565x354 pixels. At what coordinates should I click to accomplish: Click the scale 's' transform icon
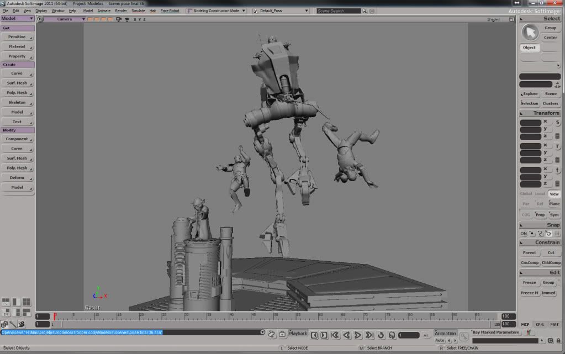coord(557,122)
